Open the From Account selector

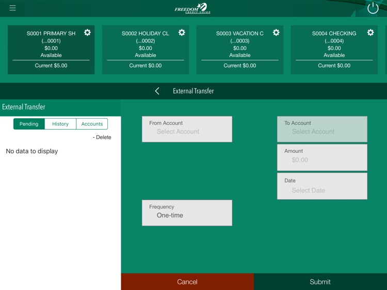(x=187, y=129)
